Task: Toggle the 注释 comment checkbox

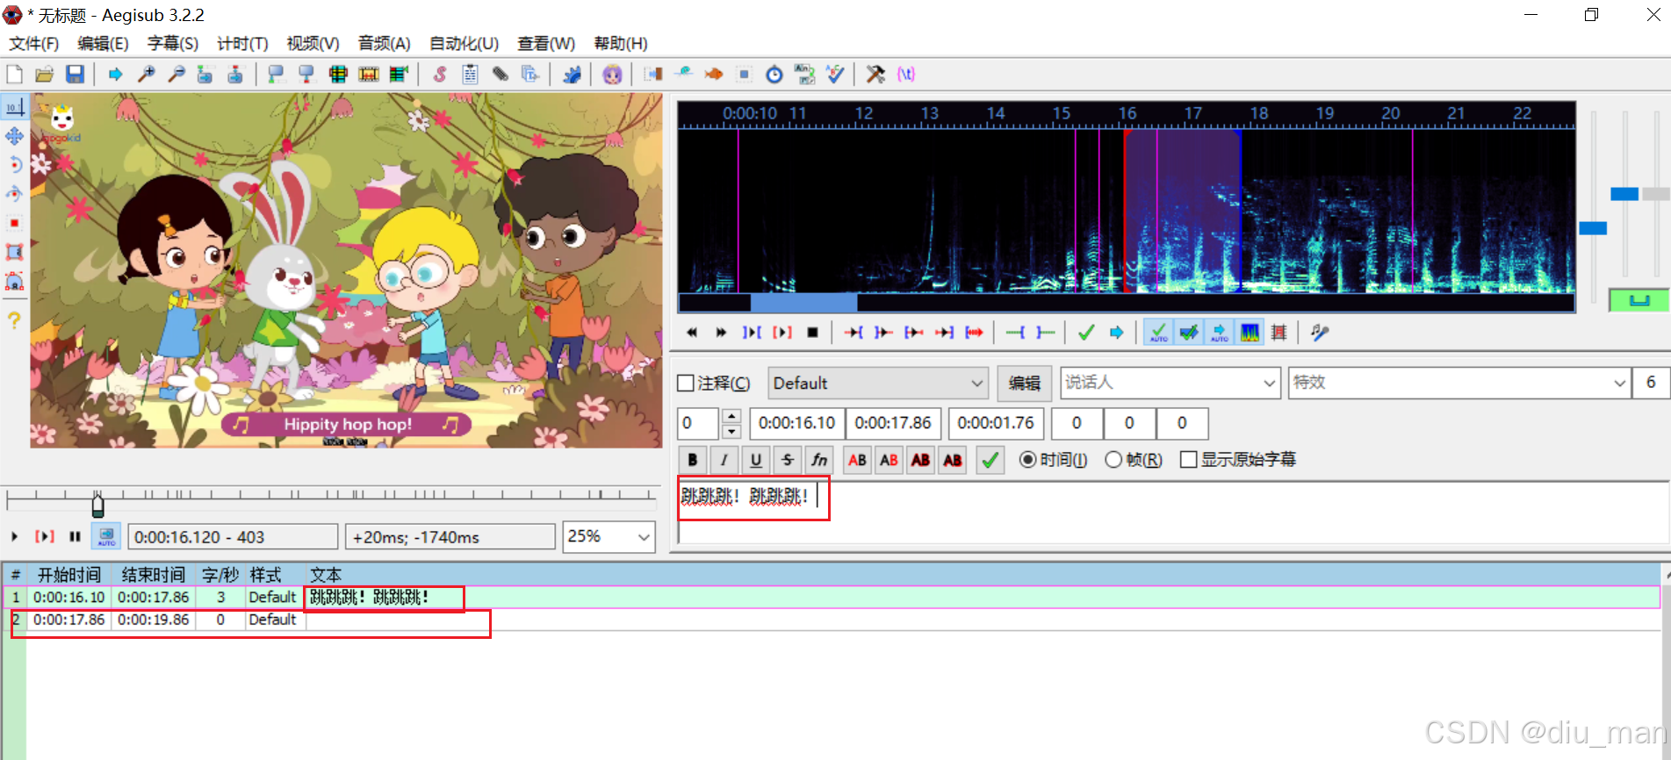Action: (686, 384)
